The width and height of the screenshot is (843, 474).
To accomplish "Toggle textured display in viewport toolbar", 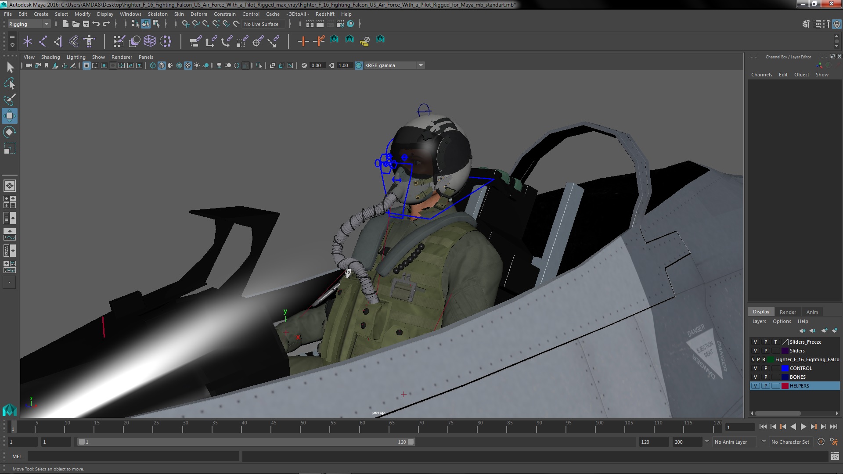I will click(x=188, y=65).
